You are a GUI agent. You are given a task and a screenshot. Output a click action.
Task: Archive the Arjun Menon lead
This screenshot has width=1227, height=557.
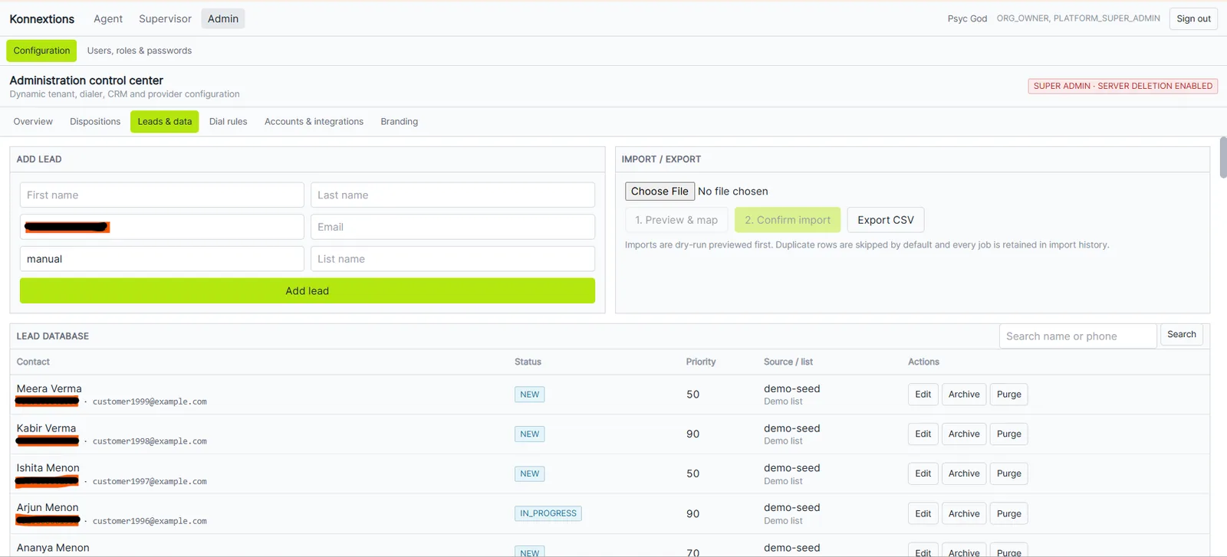[964, 514]
